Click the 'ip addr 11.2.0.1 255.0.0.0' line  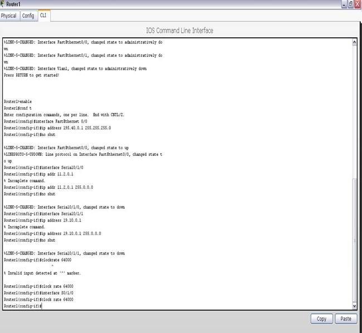(x=48, y=187)
